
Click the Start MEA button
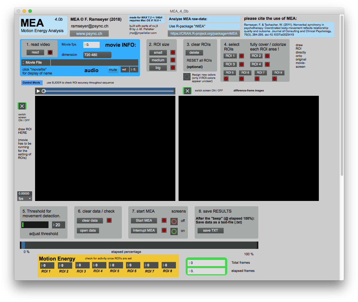coord(144,221)
